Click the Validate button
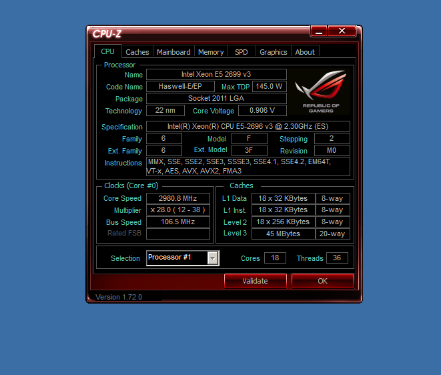 [x=255, y=281]
